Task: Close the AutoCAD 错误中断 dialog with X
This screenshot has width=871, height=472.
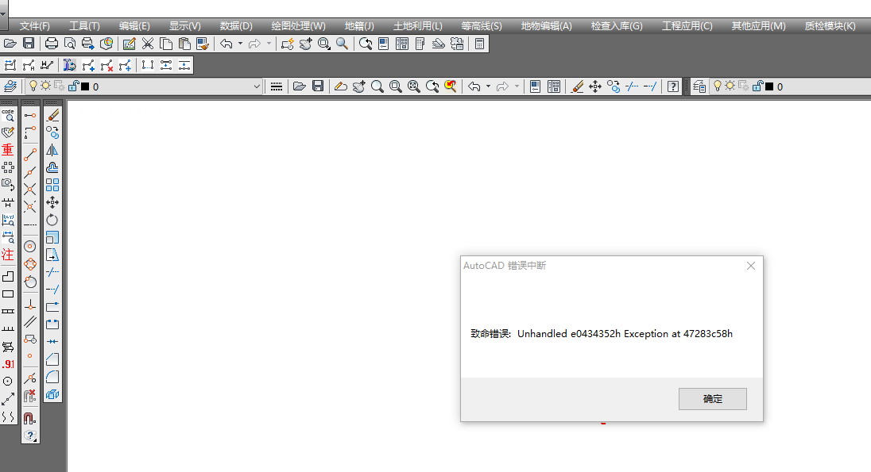Action: tap(750, 266)
